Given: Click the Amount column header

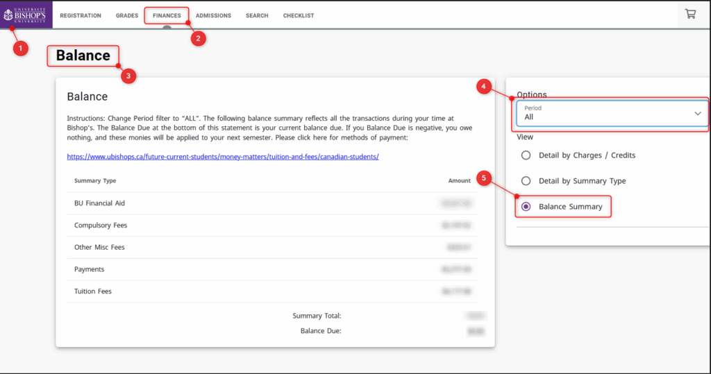Looking at the screenshot, I should 460,180.
